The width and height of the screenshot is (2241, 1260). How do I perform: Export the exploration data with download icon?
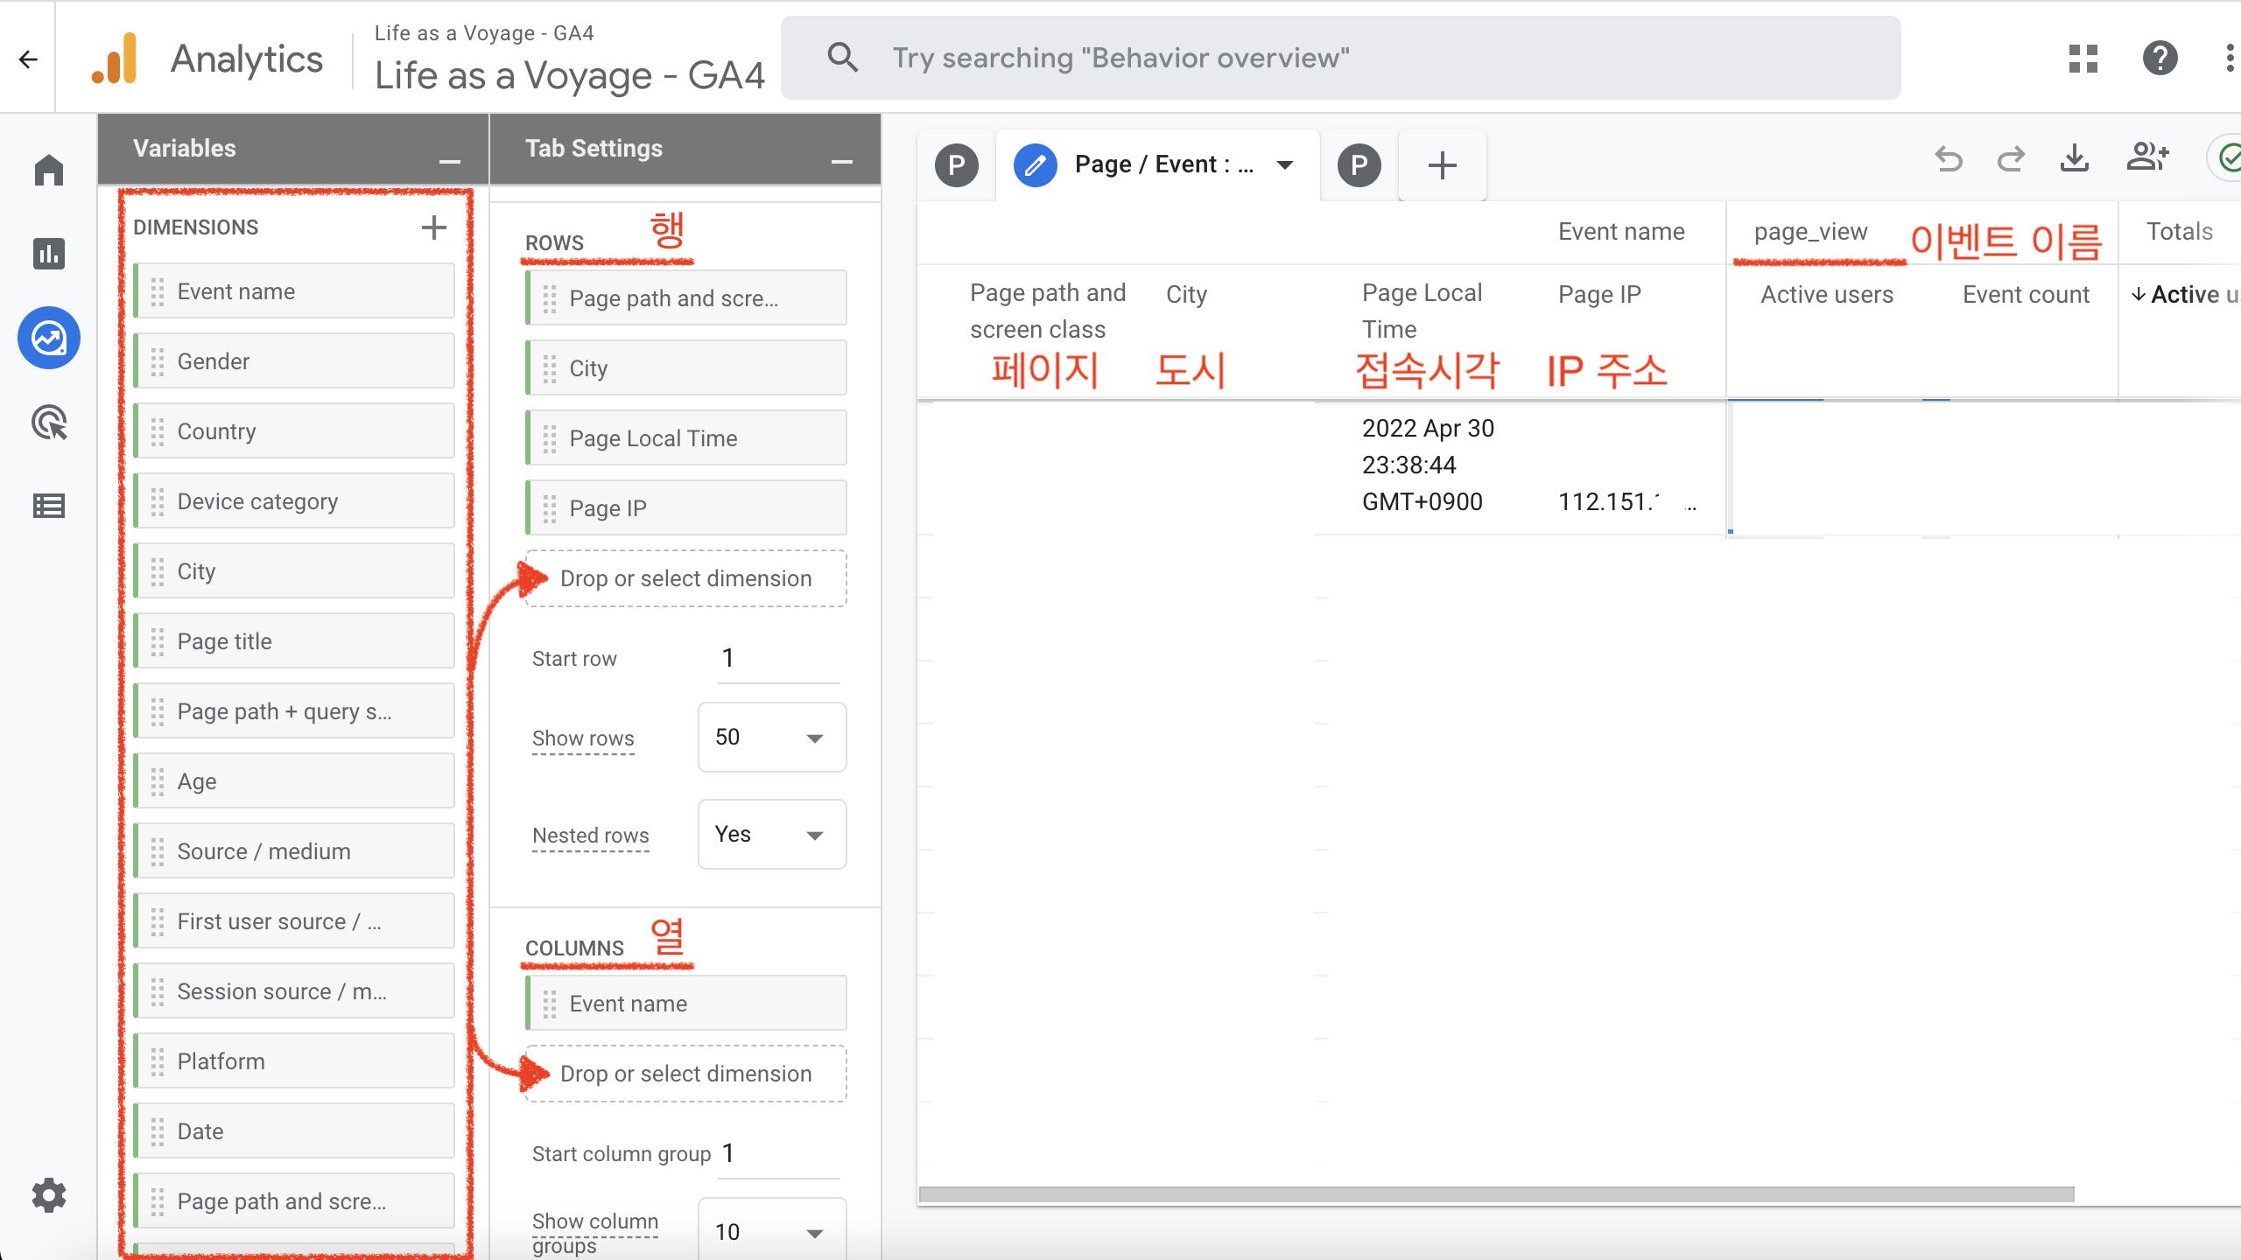(2074, 160)
